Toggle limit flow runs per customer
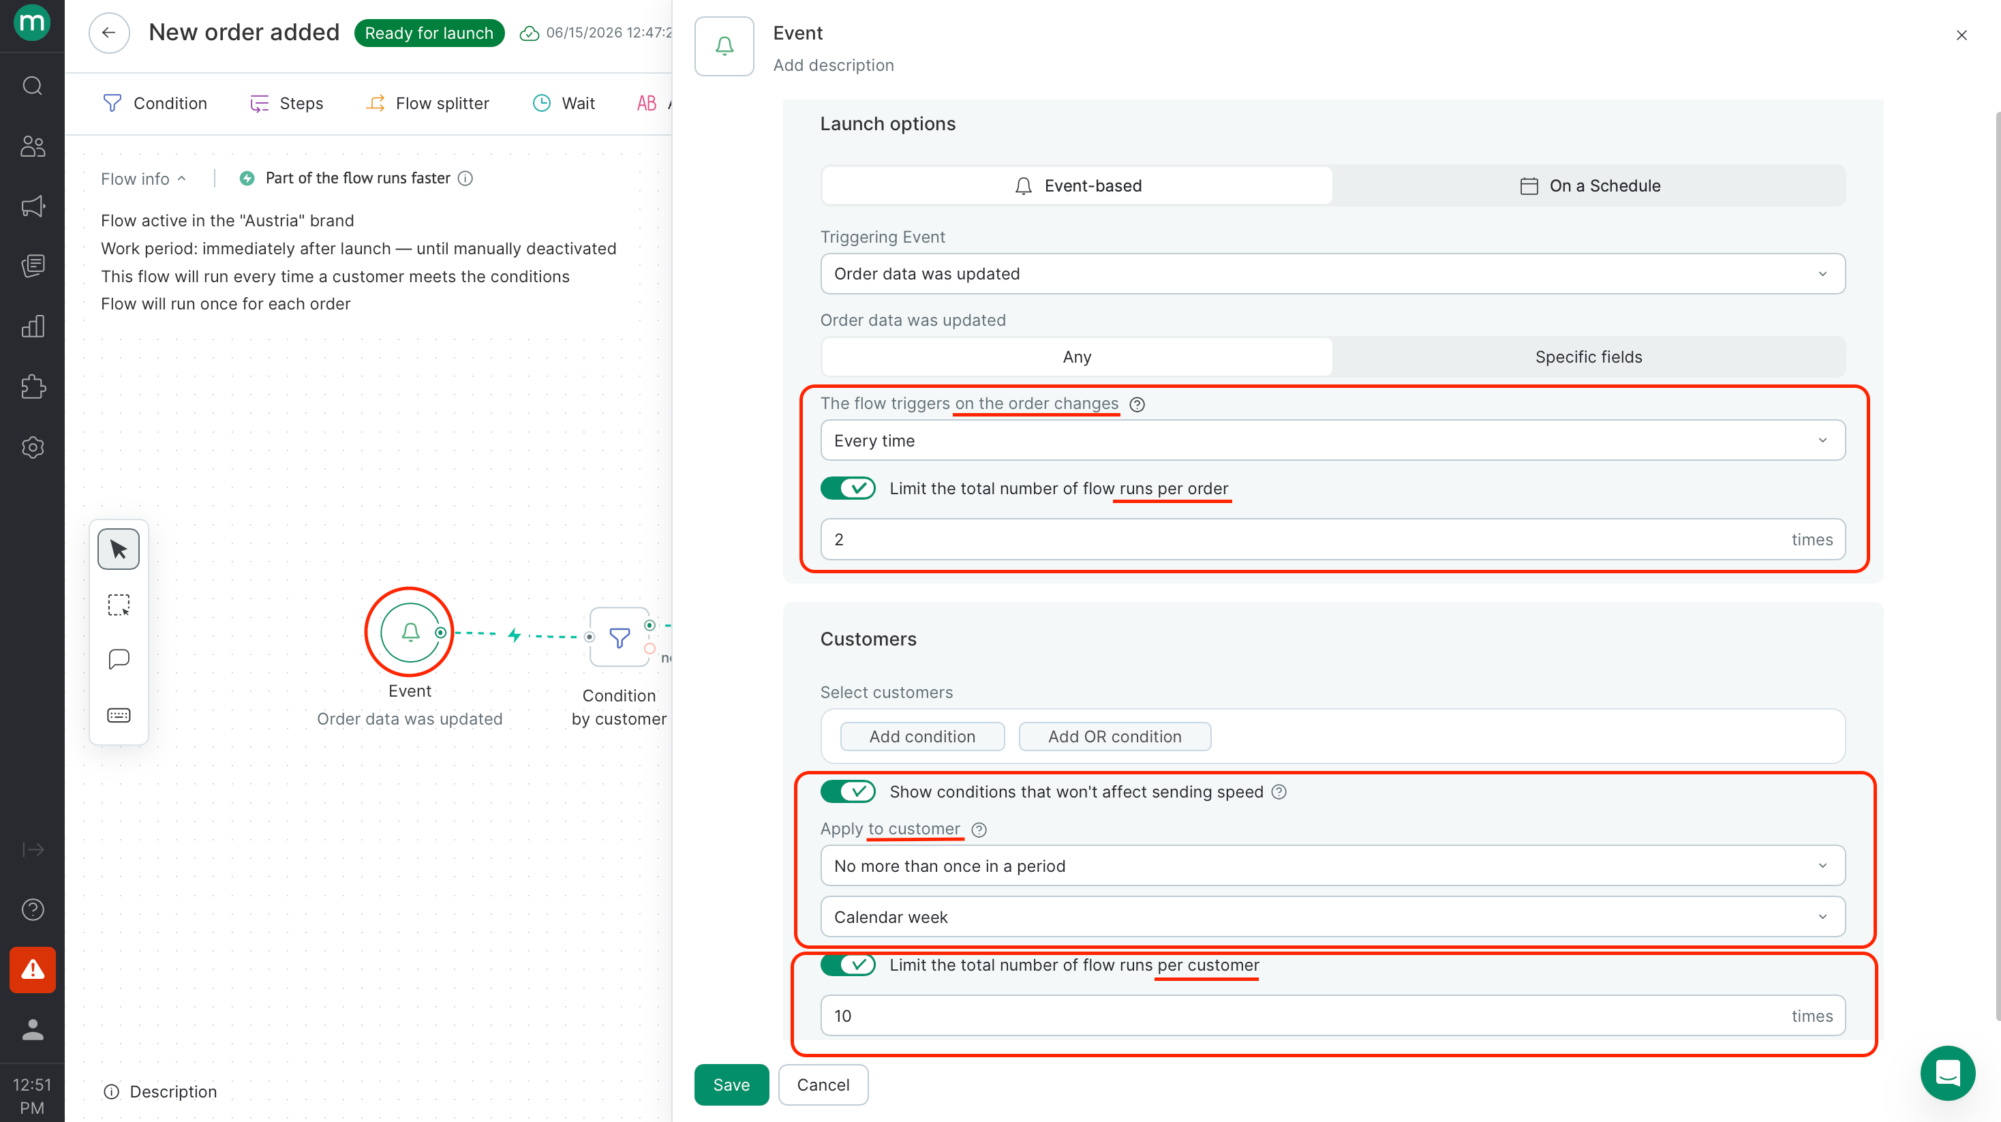Viewport: 2001px width, 1122px height. click(847, 965)
